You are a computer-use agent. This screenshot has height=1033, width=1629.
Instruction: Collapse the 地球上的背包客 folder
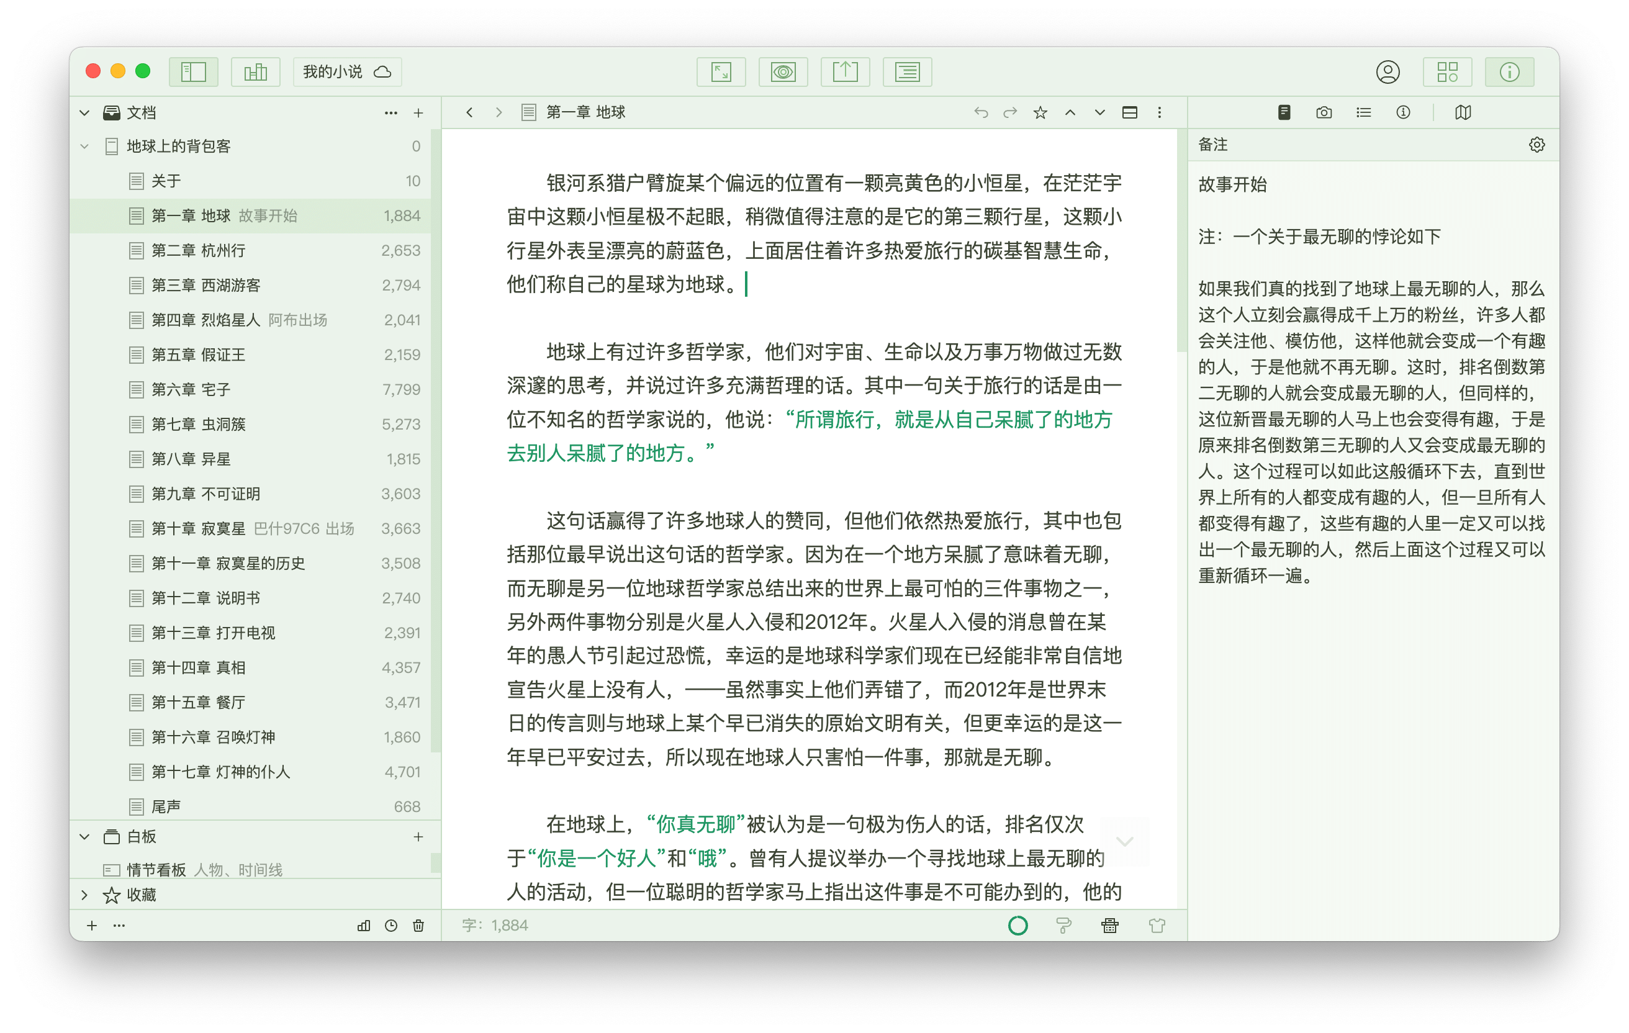(84, 146)
